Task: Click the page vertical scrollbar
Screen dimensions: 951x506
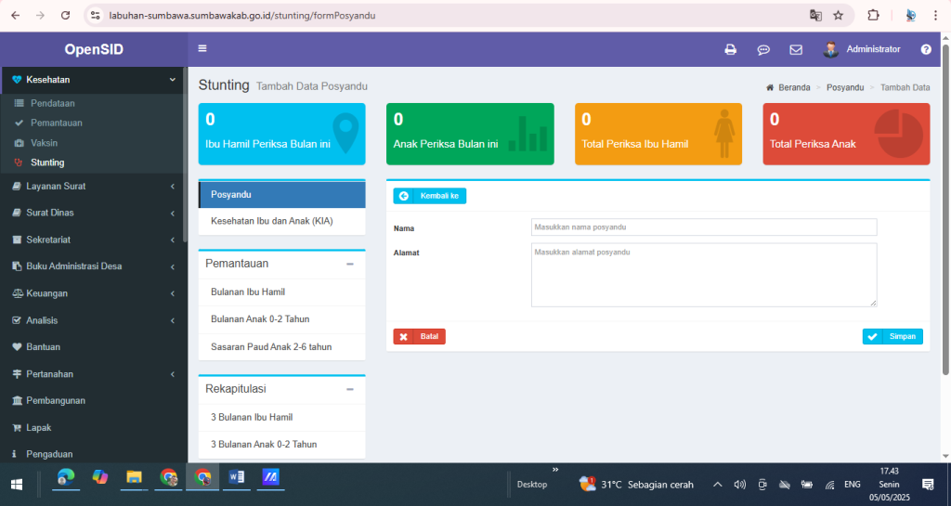Action: point(945,209)
